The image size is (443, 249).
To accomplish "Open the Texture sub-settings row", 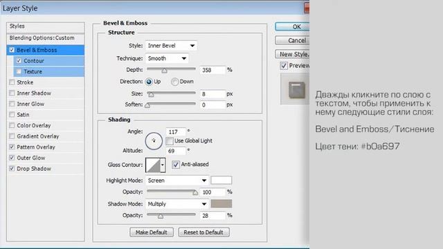I will pos(49,71).
